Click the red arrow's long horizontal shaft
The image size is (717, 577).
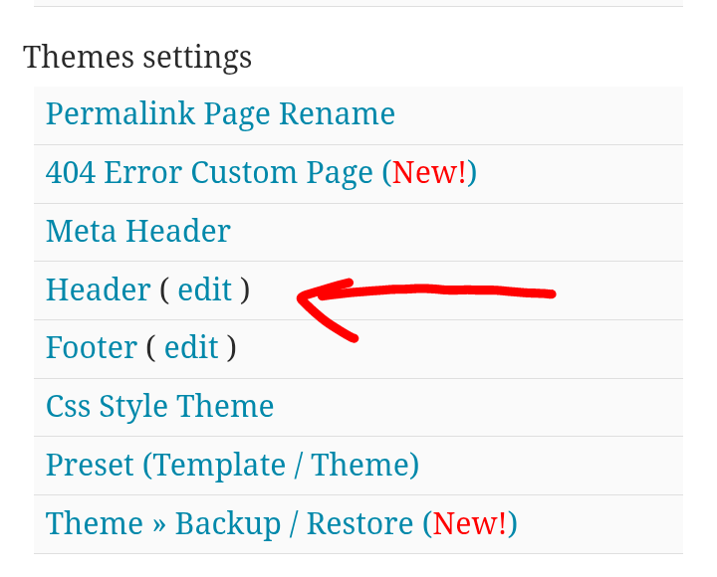448,291
